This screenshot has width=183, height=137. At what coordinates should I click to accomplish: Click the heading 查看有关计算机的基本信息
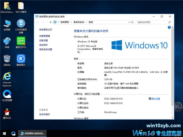tap(91, 31)
